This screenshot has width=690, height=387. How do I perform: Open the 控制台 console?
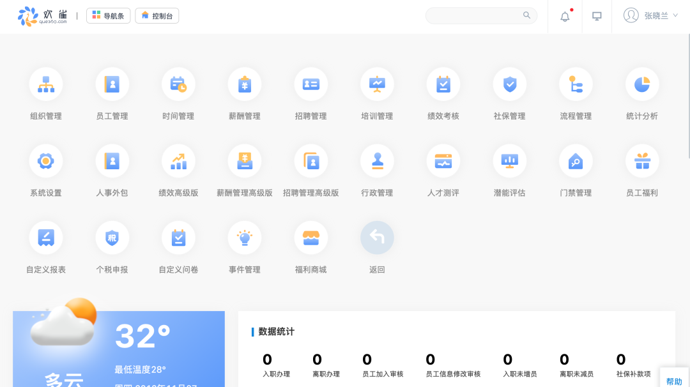click(x=157, y=15)
